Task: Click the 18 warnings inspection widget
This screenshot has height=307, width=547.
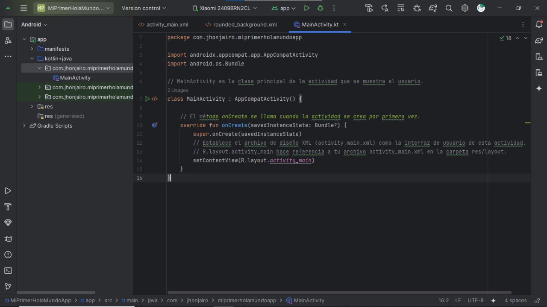Action: (x=505, y=38)
